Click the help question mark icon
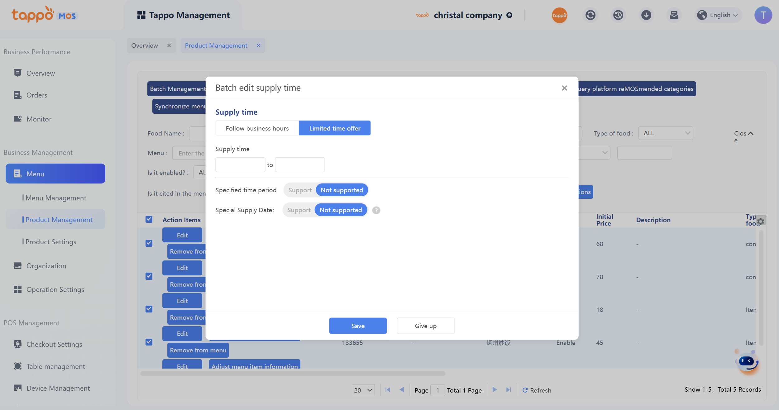Image resolution: width=779 pixels, height=410 pixels. tap(376, 210)
